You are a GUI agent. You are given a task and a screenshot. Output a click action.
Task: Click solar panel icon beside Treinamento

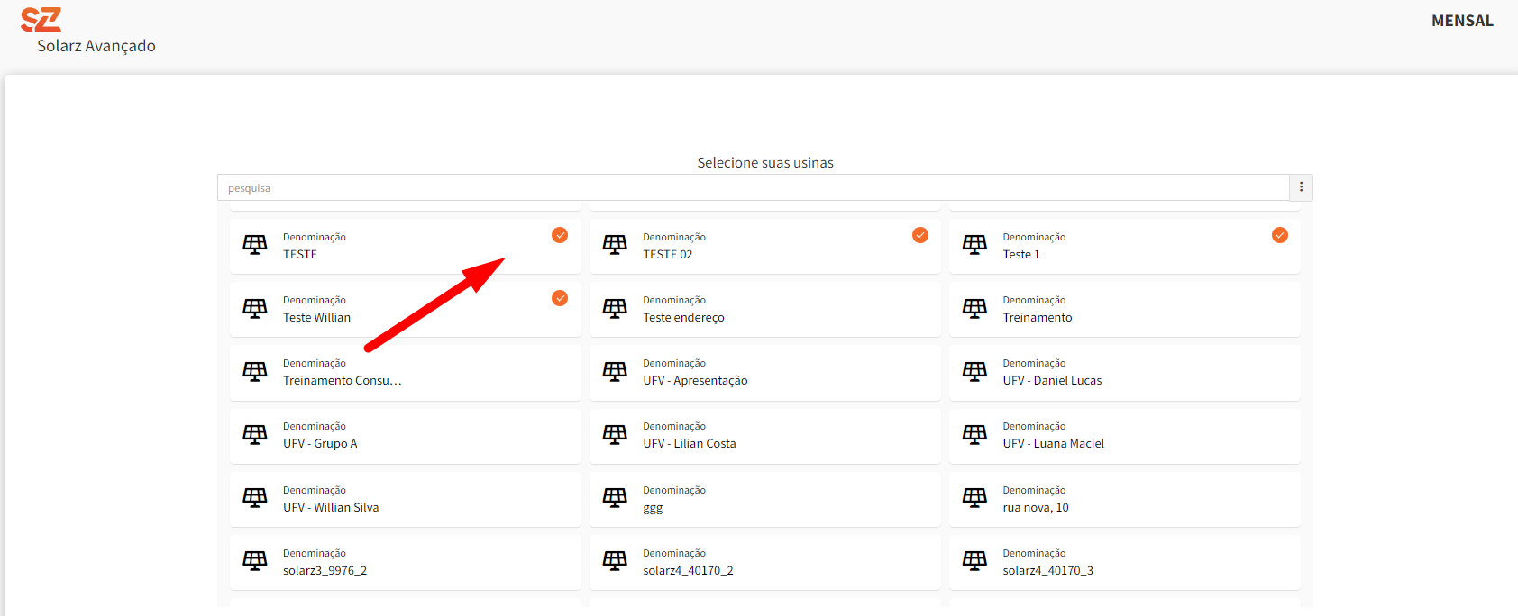click(x=974, y=308)
